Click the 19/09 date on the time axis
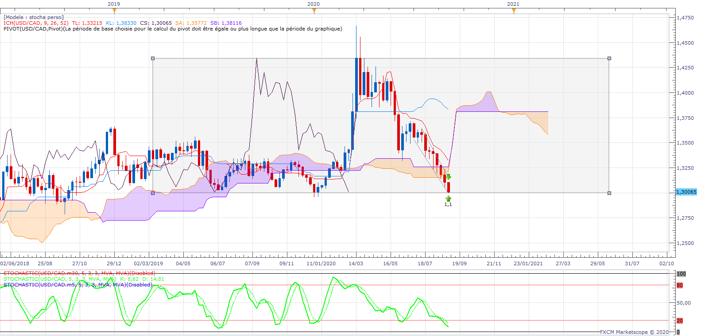 (459, 263)
